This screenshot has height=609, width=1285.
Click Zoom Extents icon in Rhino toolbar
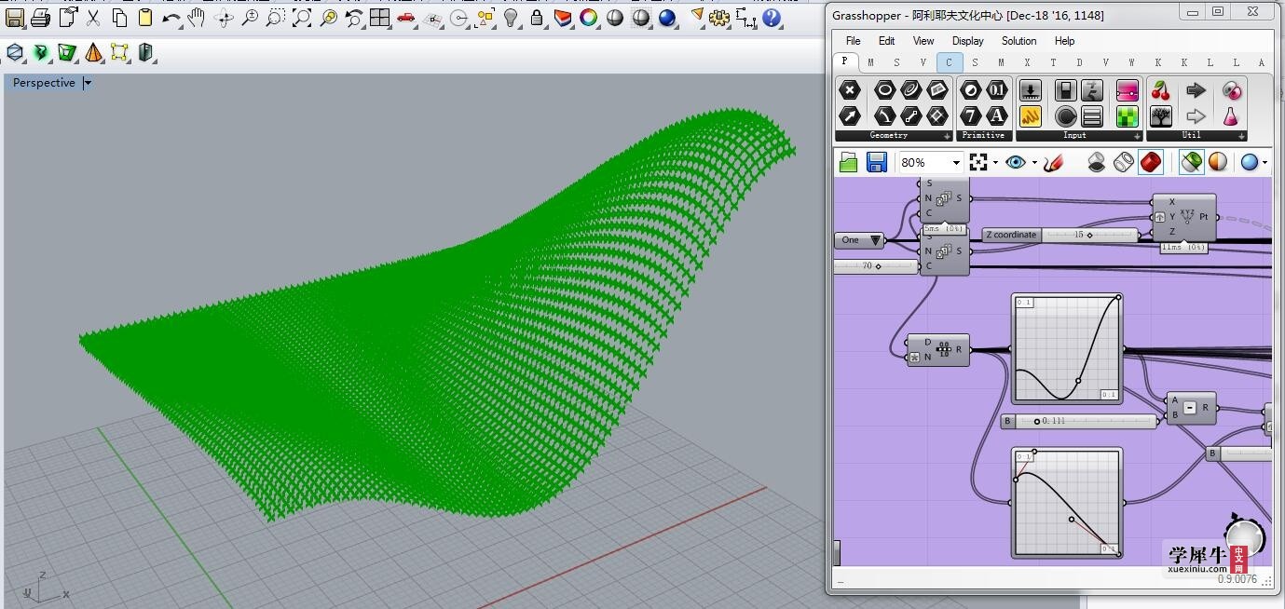tap(302, 17)
